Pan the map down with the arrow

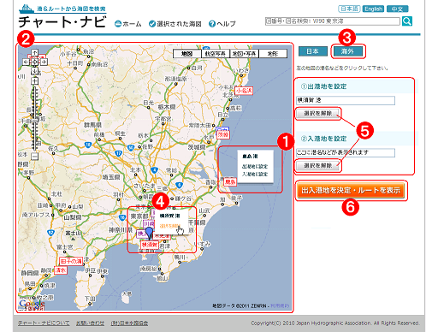pos(34,71)
